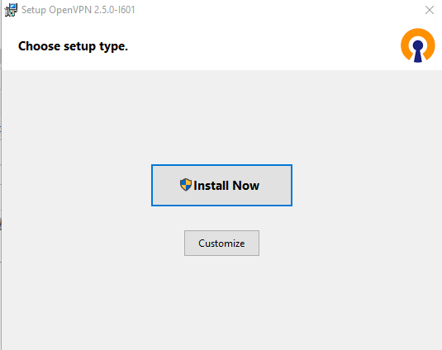
Task: Open the system menu via the setup icon
Action: coord(11,10)
